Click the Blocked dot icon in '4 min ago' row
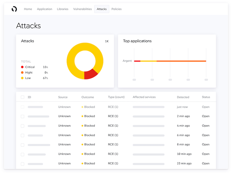The height and width of the screenshot is (174, 232). point(82,126)
